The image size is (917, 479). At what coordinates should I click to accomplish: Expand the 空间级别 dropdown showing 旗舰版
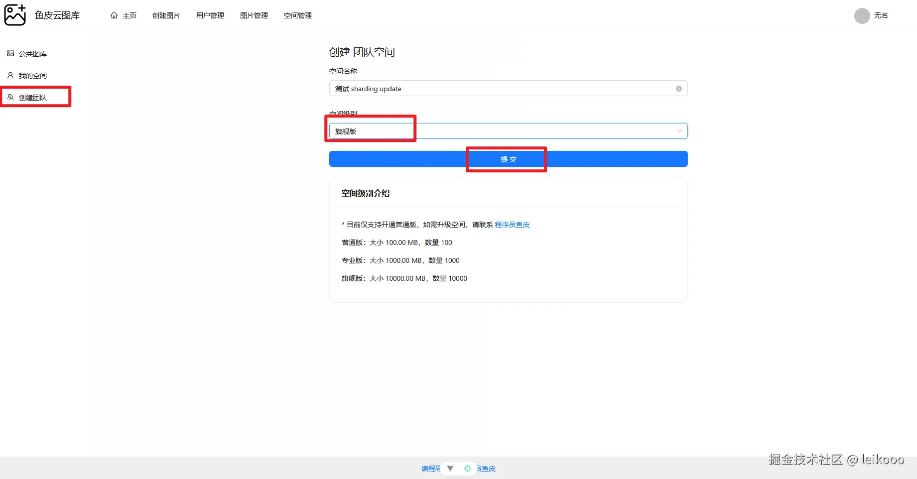[508, 131]
